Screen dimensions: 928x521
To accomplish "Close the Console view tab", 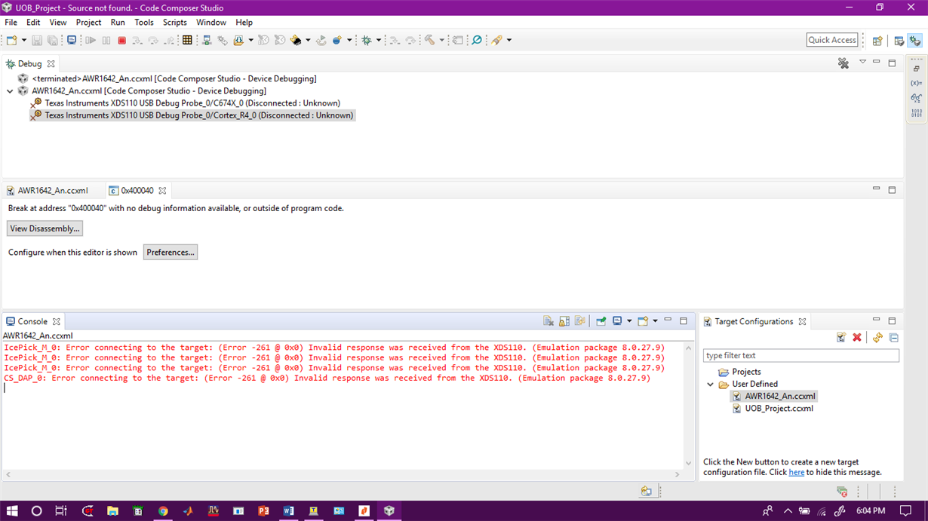I will 56,321.
